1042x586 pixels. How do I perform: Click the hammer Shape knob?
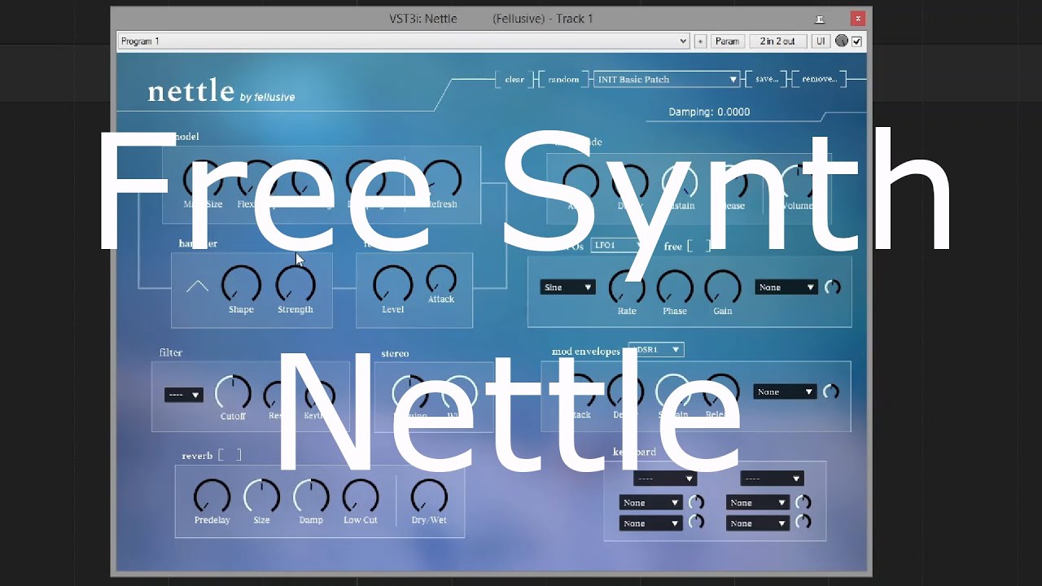(x=241, y=284)
